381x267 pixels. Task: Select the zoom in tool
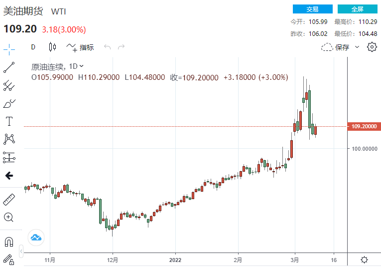[9, 218]
